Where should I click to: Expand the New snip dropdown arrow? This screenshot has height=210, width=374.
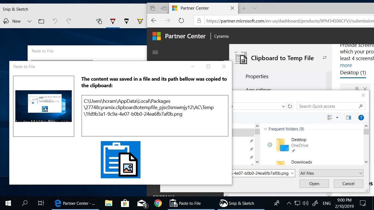point(29,21)
